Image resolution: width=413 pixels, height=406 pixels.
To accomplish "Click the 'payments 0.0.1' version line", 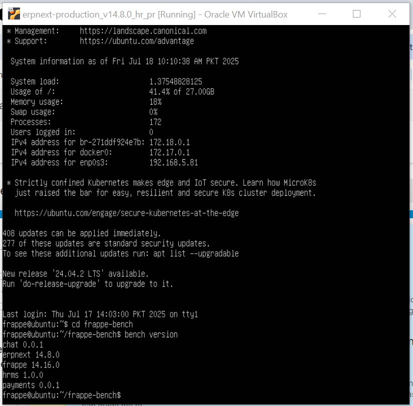I will coord(31,385).
